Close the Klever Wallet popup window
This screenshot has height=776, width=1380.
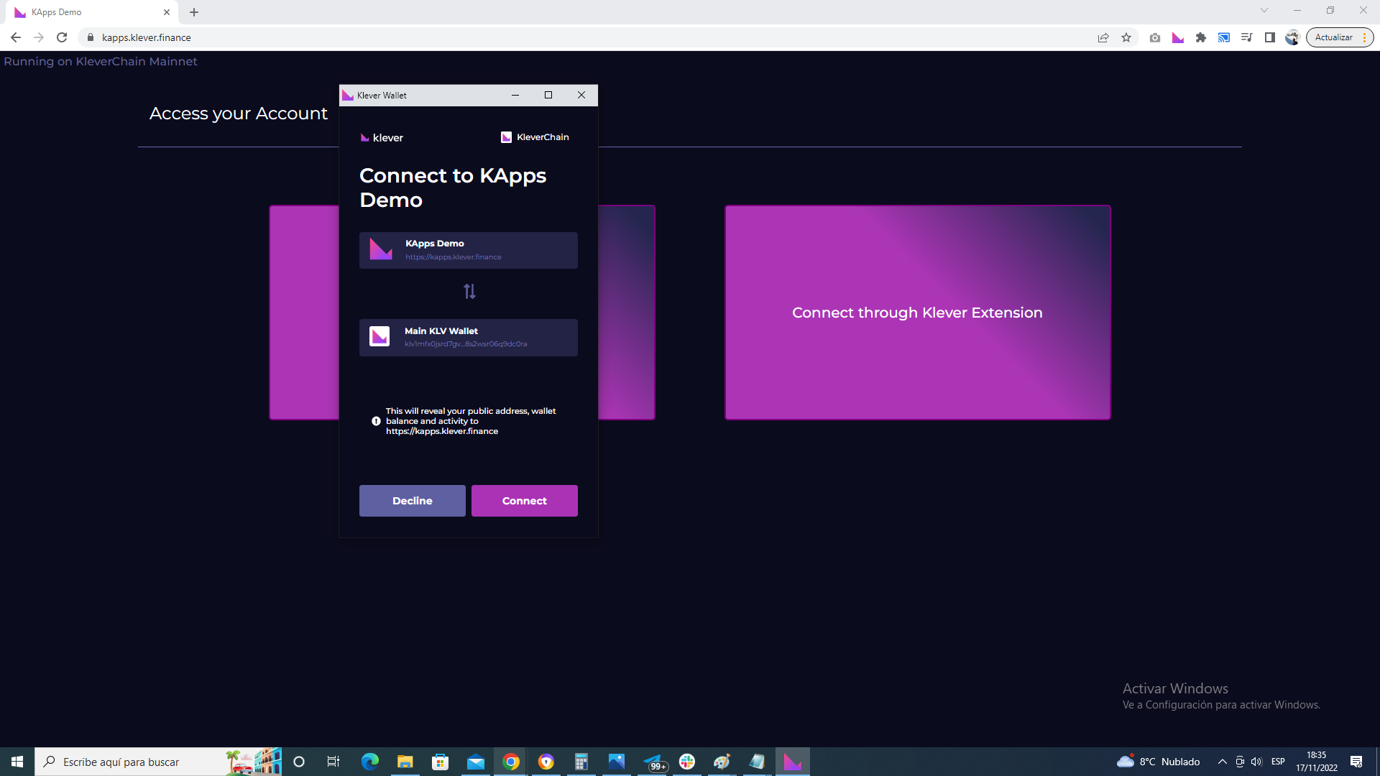[581, 95]
